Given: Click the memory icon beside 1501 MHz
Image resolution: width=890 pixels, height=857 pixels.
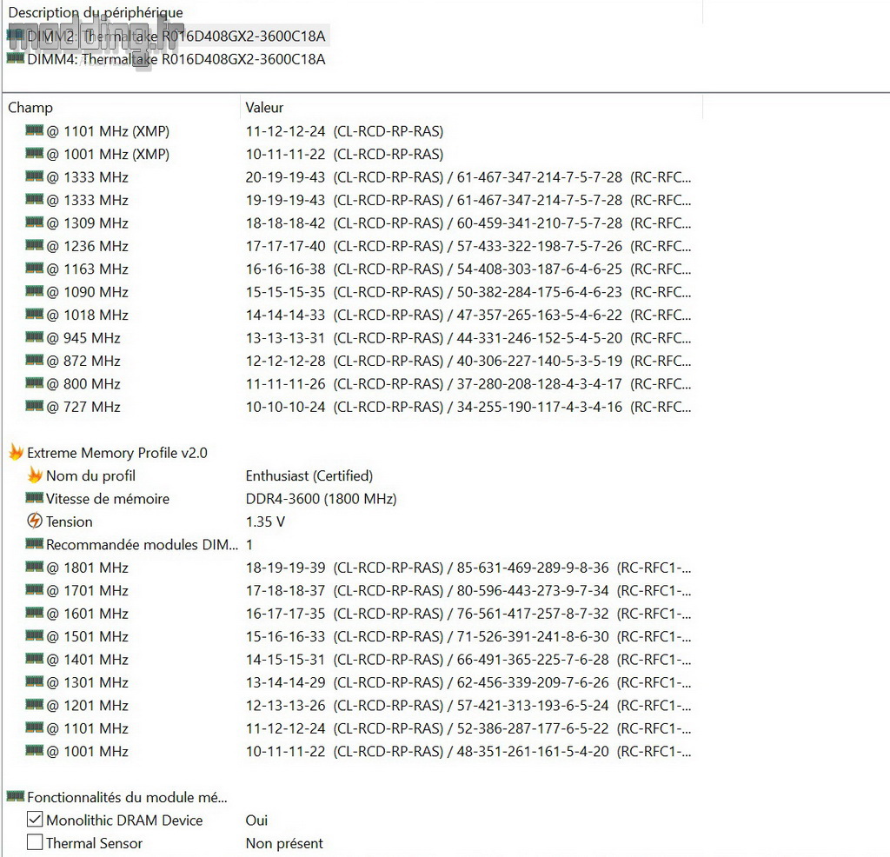Looking at the screenshot, I should [34, 635].
